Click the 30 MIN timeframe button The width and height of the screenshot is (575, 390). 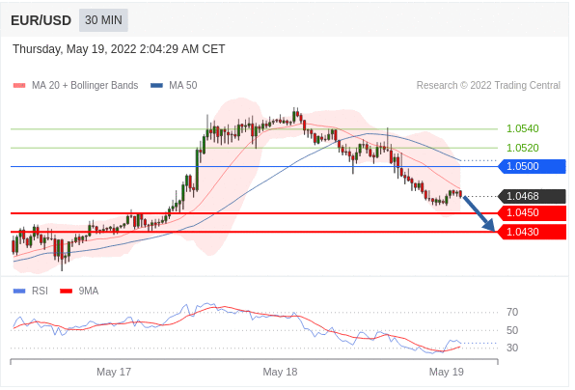coord(104,20)
